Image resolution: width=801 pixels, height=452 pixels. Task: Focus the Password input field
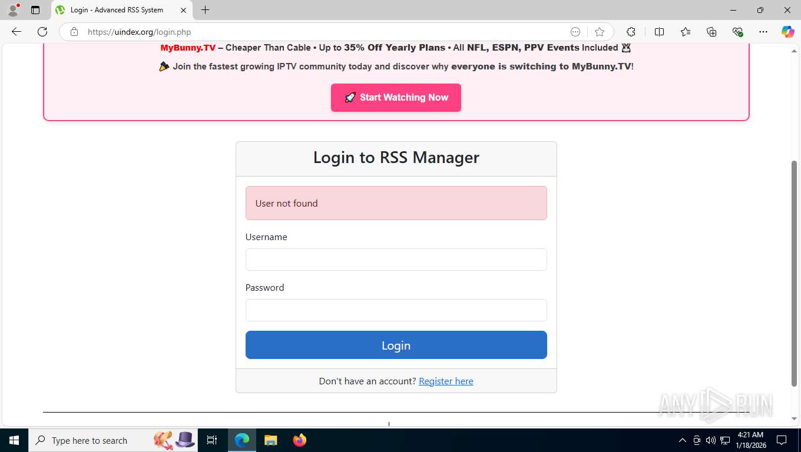tap(396, 310)
